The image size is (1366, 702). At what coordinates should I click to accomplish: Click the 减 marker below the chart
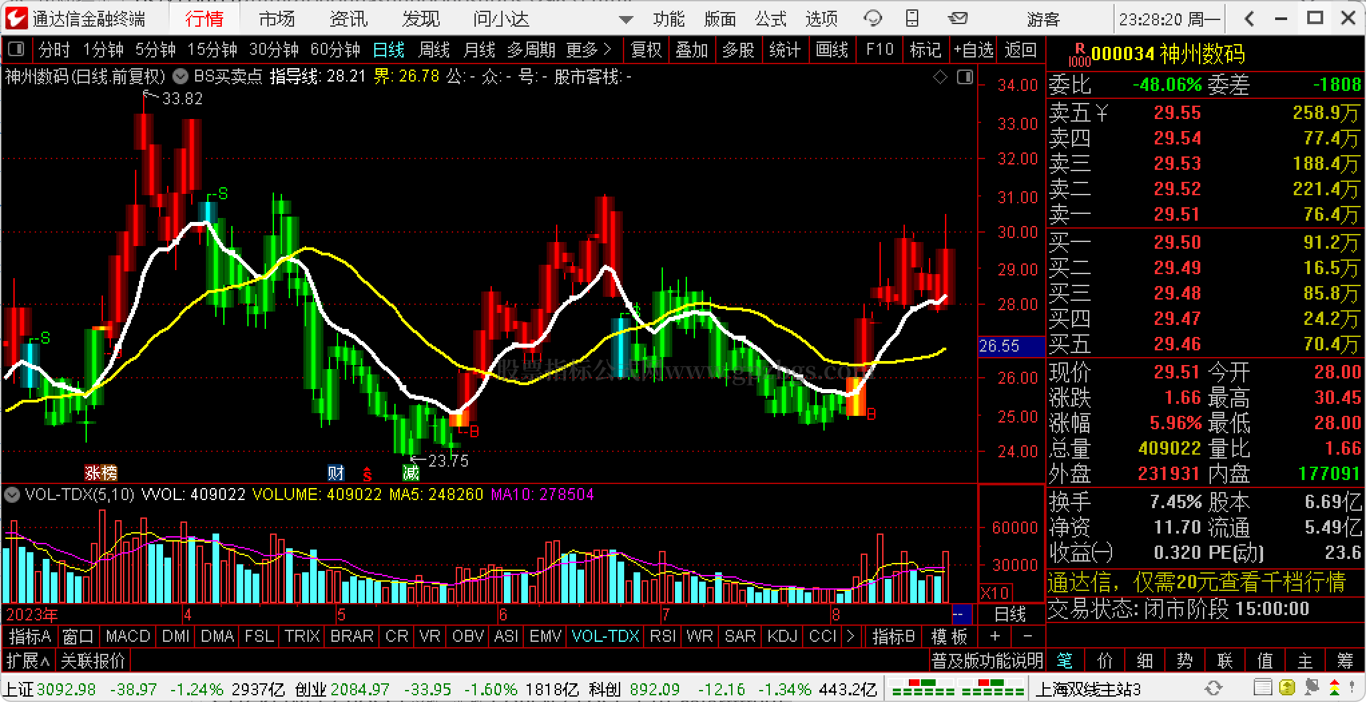point(410,473)
